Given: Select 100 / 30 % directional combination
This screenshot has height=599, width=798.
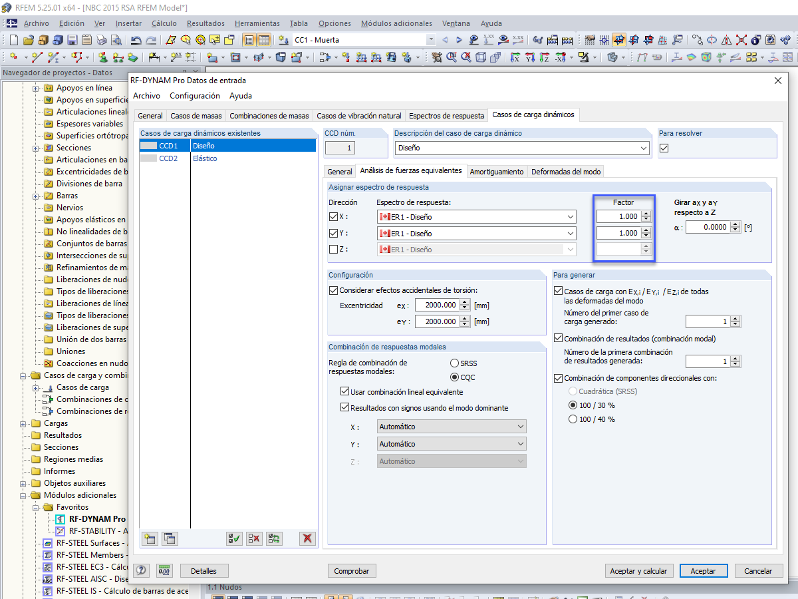Looking at the screenshot, I should [573, 405].
